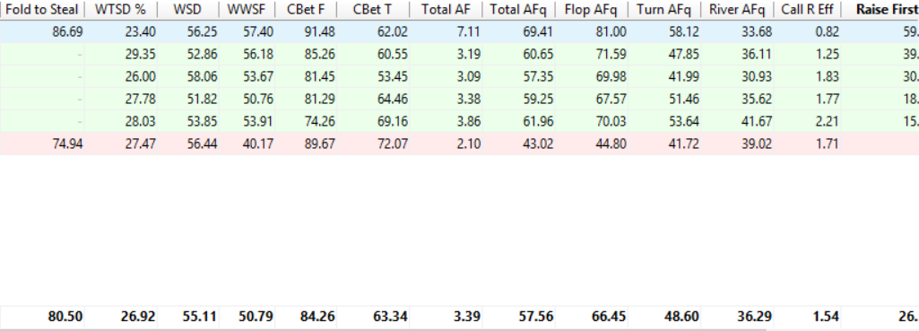
Task: Click the Call R Eff header
Action: point(807,9)
